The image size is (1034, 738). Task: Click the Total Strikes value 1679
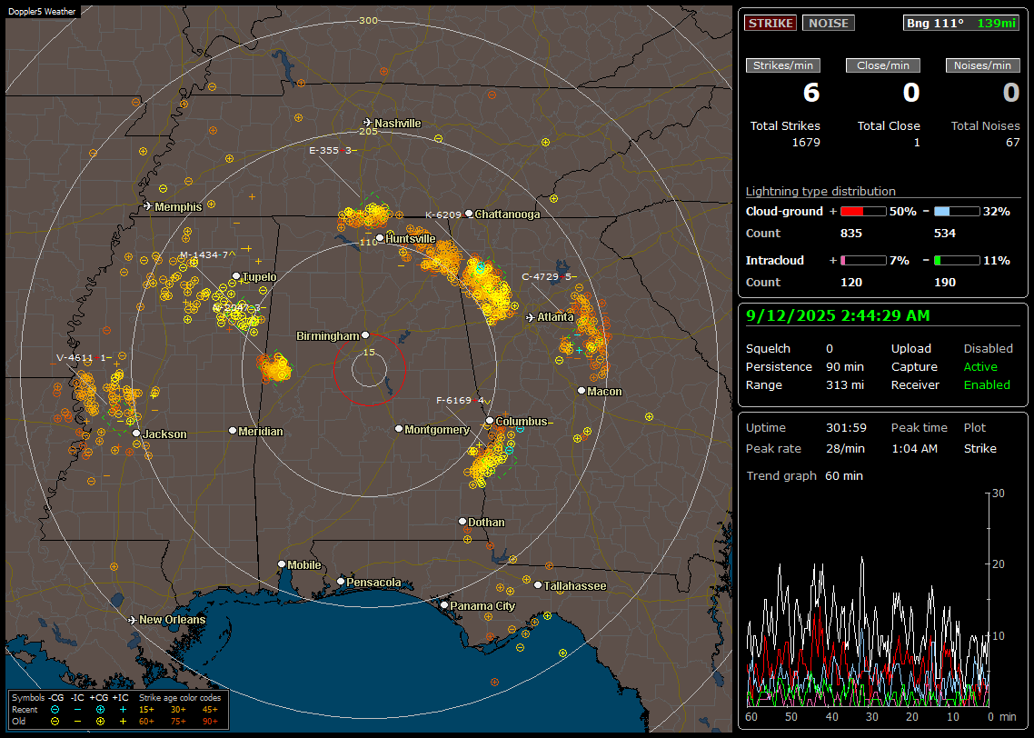point(806,143)
